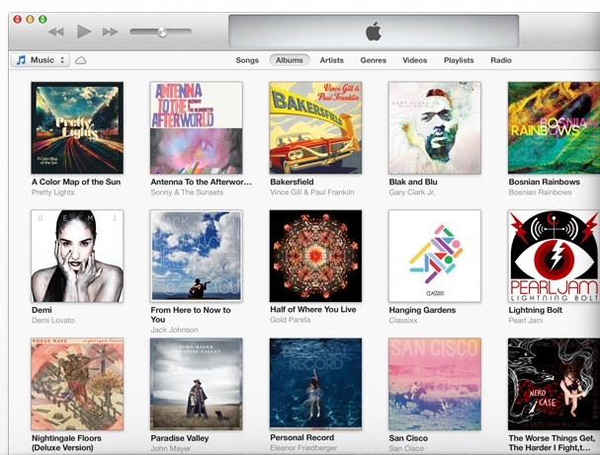The height and width of the screenshot is (455, 600).
Task: Select the Paradise Valley album cover
Action: click(197, 384)
